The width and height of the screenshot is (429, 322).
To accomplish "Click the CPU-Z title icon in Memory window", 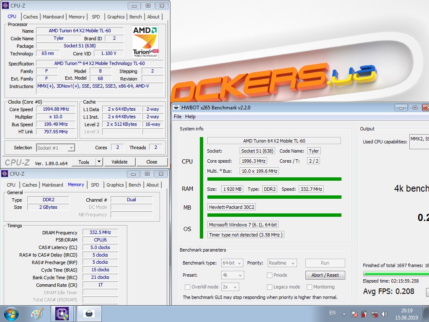I will point(5,174).
